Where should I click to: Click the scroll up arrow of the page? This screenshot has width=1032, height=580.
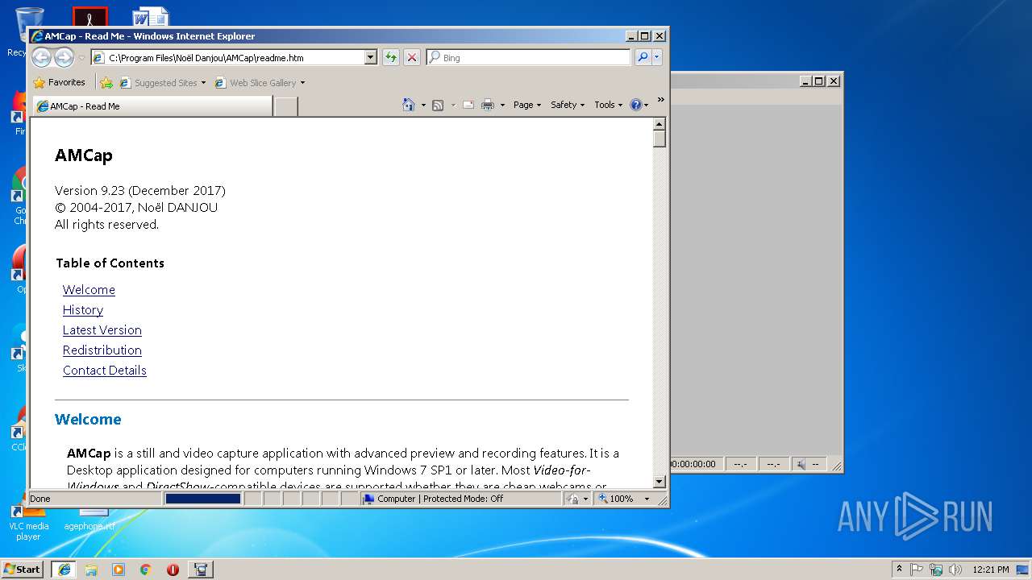660,124
